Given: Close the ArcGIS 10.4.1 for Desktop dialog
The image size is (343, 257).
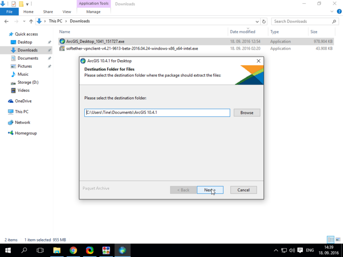Looking at the screenshot, I should click(258, 61).
